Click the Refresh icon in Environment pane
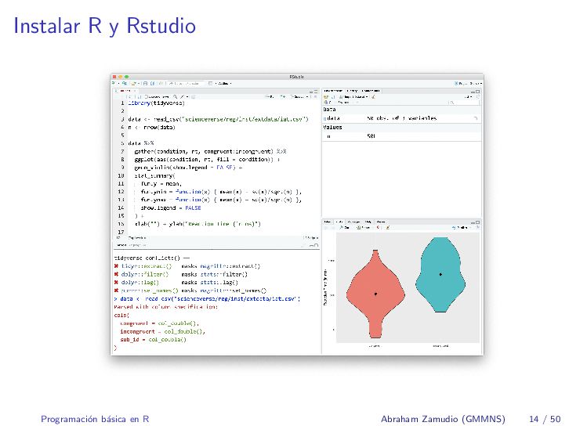 pyautogui.click(x=478, y=97)
